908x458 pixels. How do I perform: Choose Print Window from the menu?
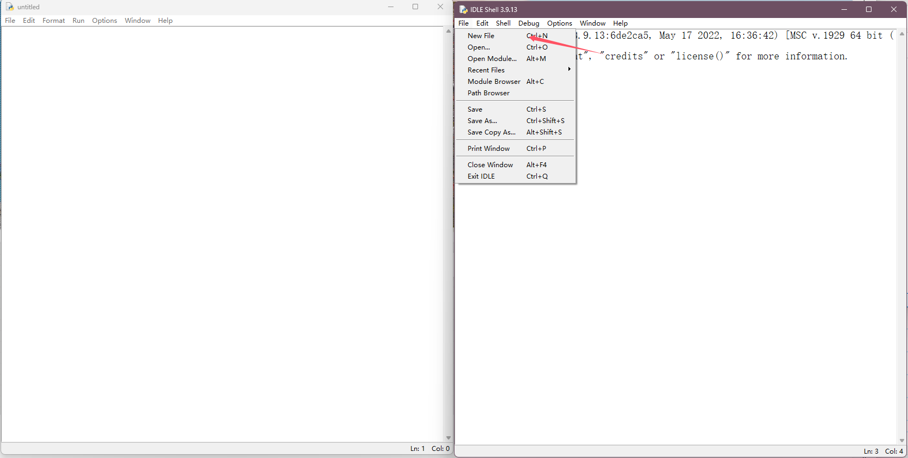coord(488,149)
